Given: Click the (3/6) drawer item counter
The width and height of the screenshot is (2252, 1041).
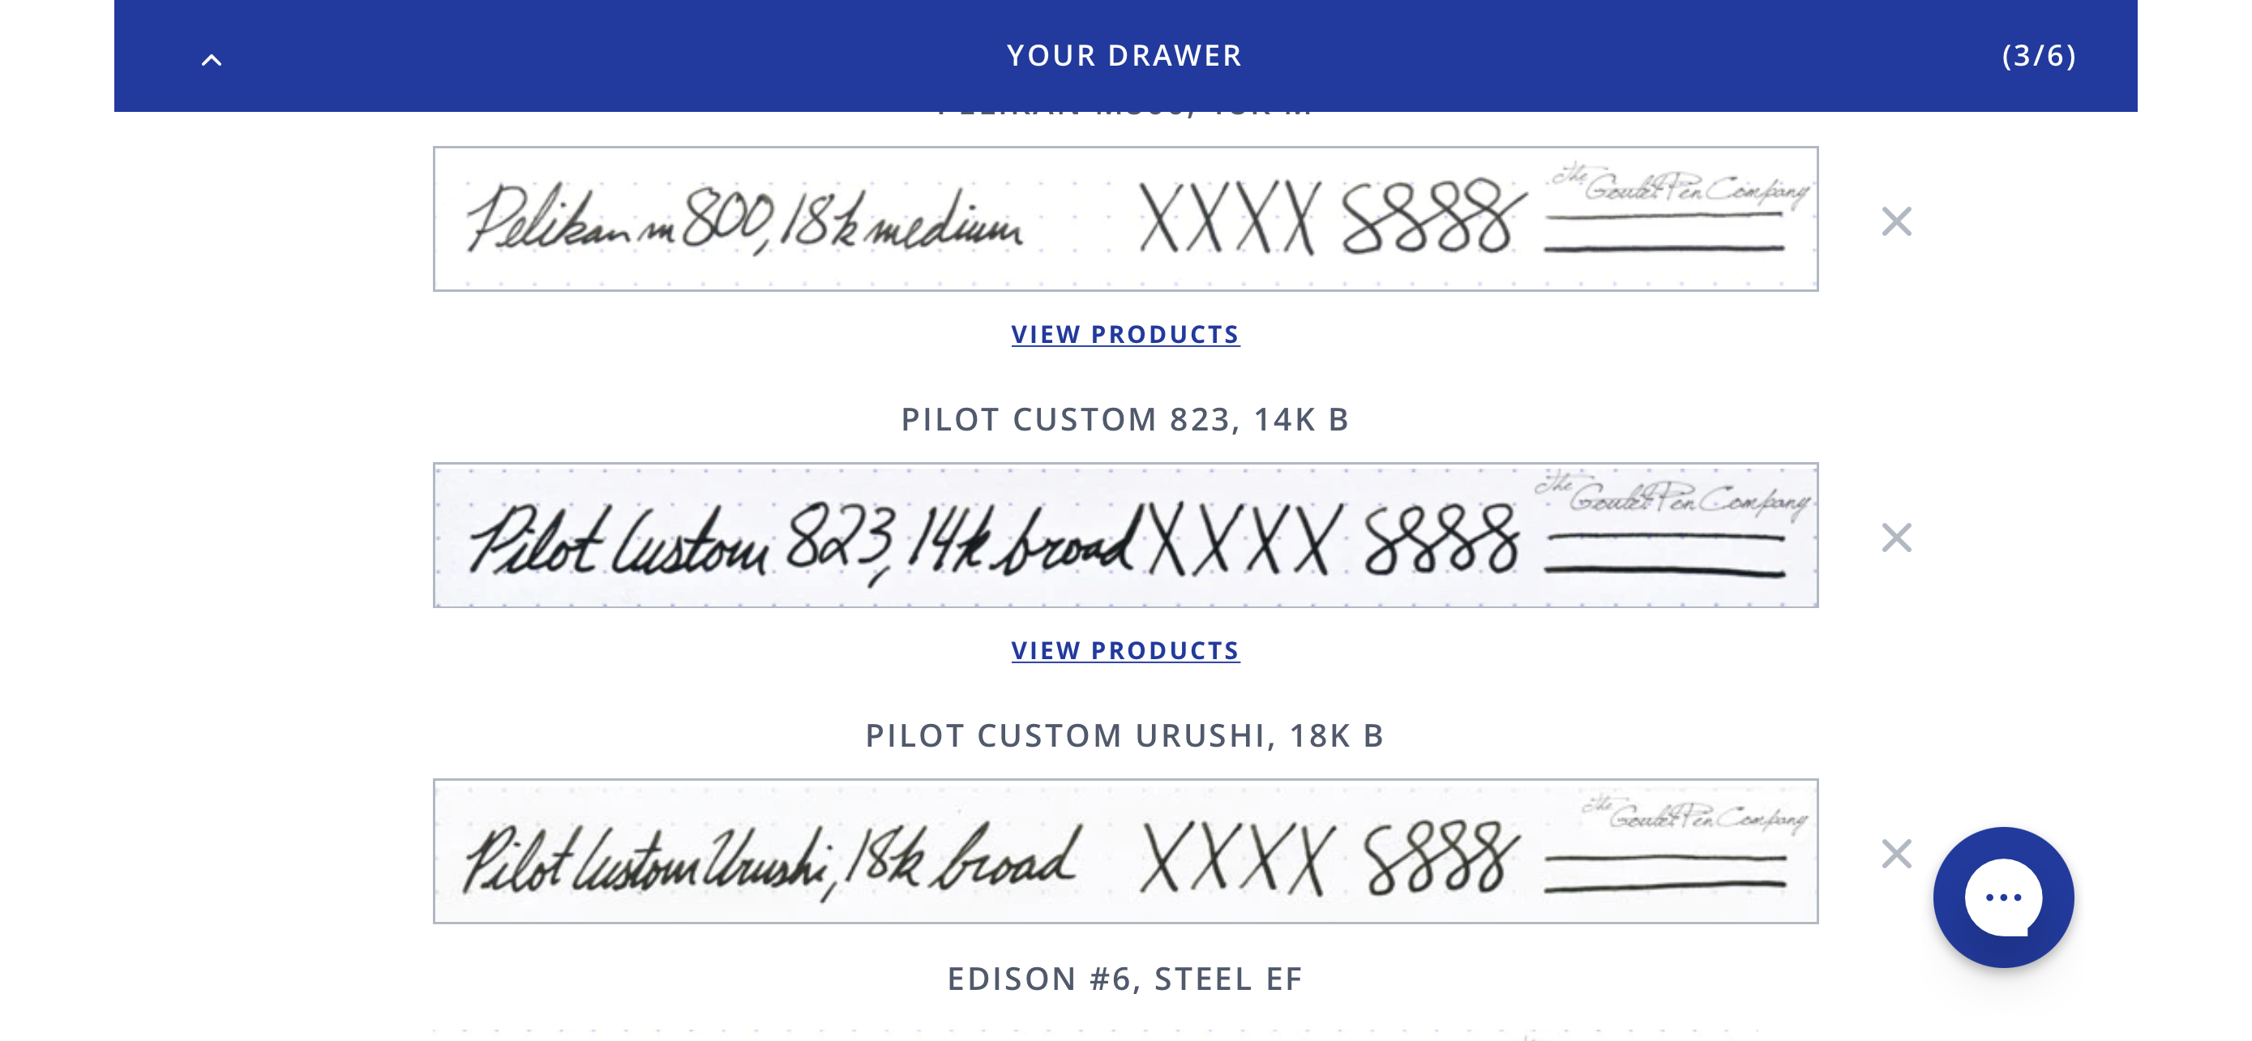Looking at the screenshot, I should pos(2039,55).
